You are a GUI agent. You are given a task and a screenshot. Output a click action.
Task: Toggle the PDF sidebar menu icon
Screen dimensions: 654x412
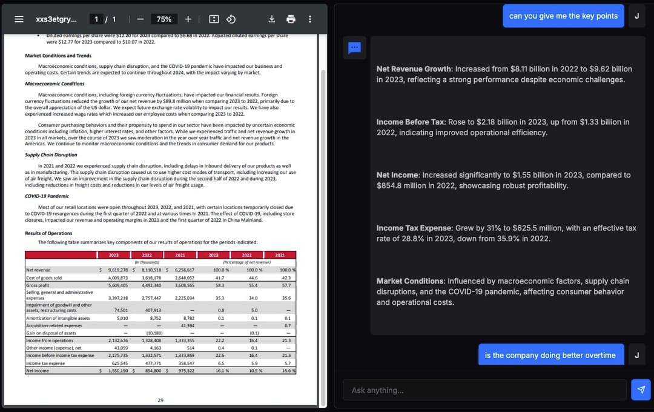[19, 19]
